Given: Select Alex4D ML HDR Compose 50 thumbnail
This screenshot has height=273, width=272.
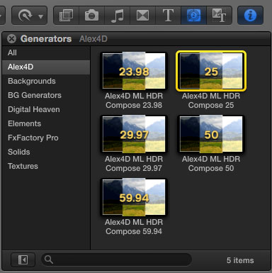Looking at the screenshot, I should tap(211, 134).
